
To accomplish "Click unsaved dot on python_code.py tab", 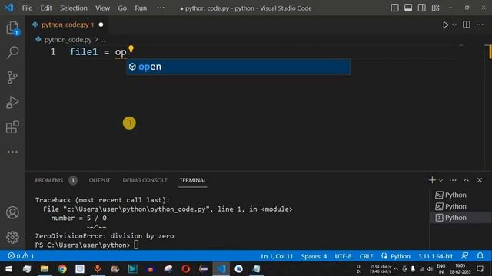I will [x=101, y=25].
